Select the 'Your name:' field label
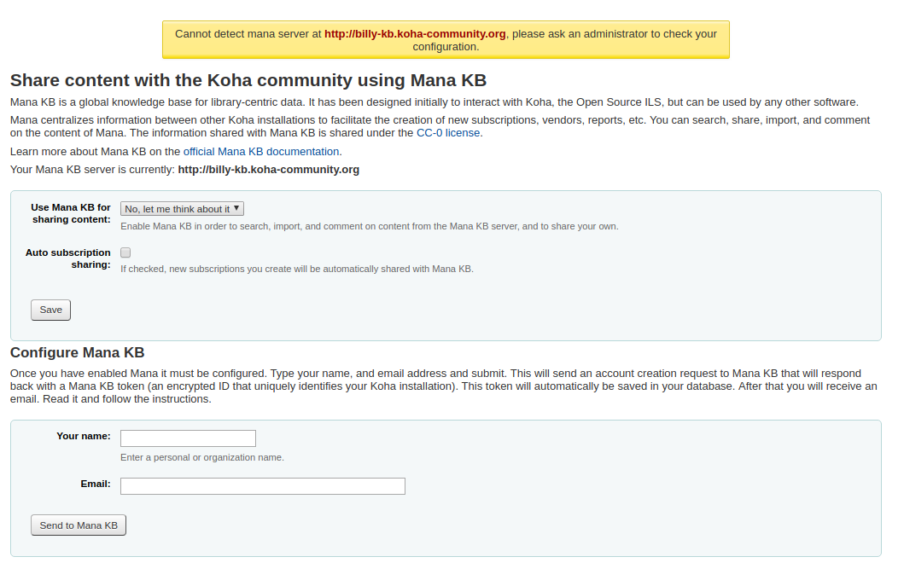 click(x=83, y=436)
